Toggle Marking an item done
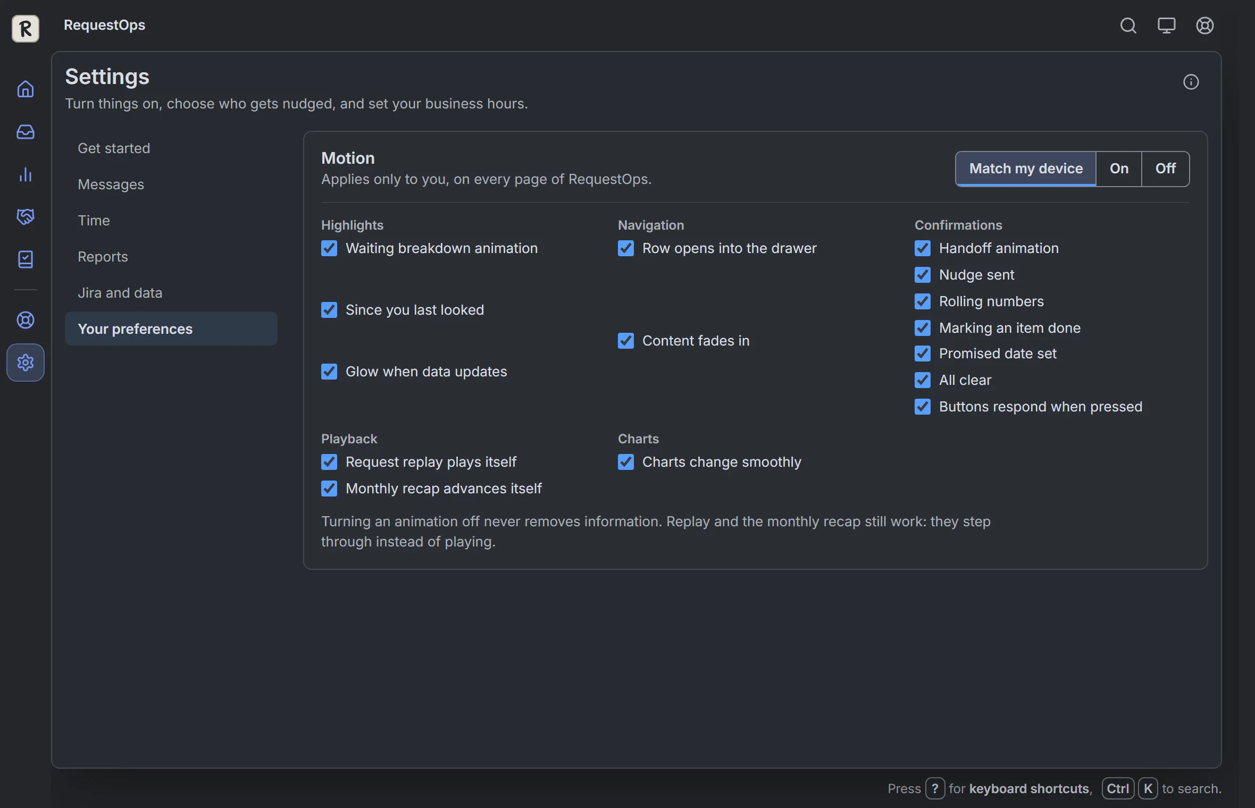The height and width of the screenshot is (808, 1255). (x=923, y=328)
